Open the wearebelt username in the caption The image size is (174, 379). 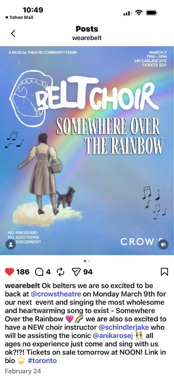[x=23, y=286]
